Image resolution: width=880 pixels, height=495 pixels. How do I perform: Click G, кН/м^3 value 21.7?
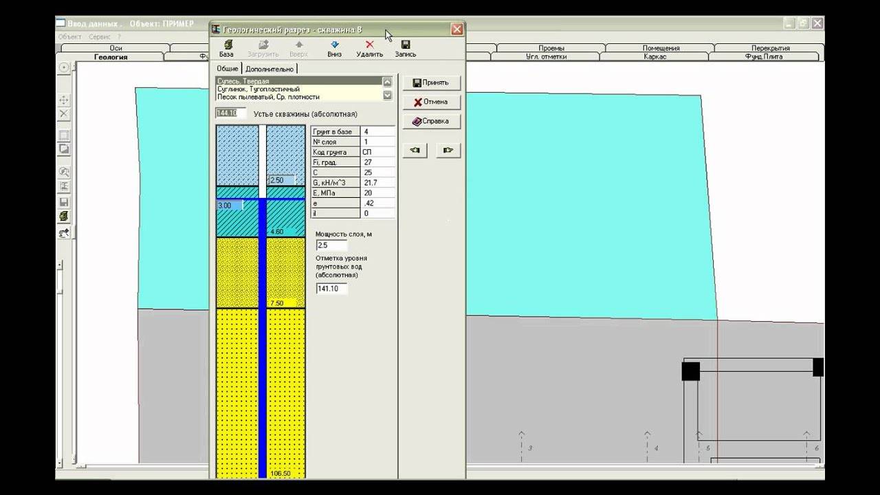pos(377,183)
